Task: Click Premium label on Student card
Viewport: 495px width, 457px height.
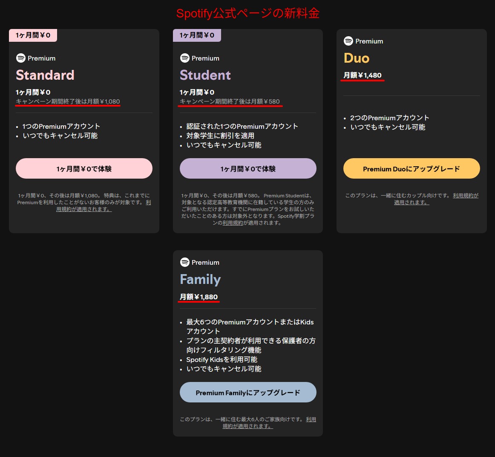Action: [205, 58]
